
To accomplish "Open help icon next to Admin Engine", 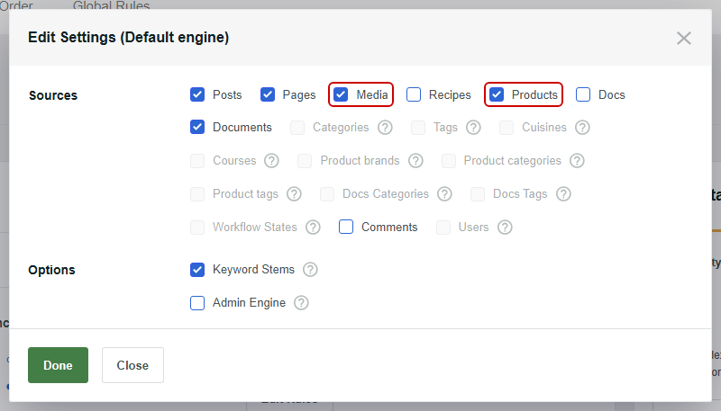I will [301, 303].
